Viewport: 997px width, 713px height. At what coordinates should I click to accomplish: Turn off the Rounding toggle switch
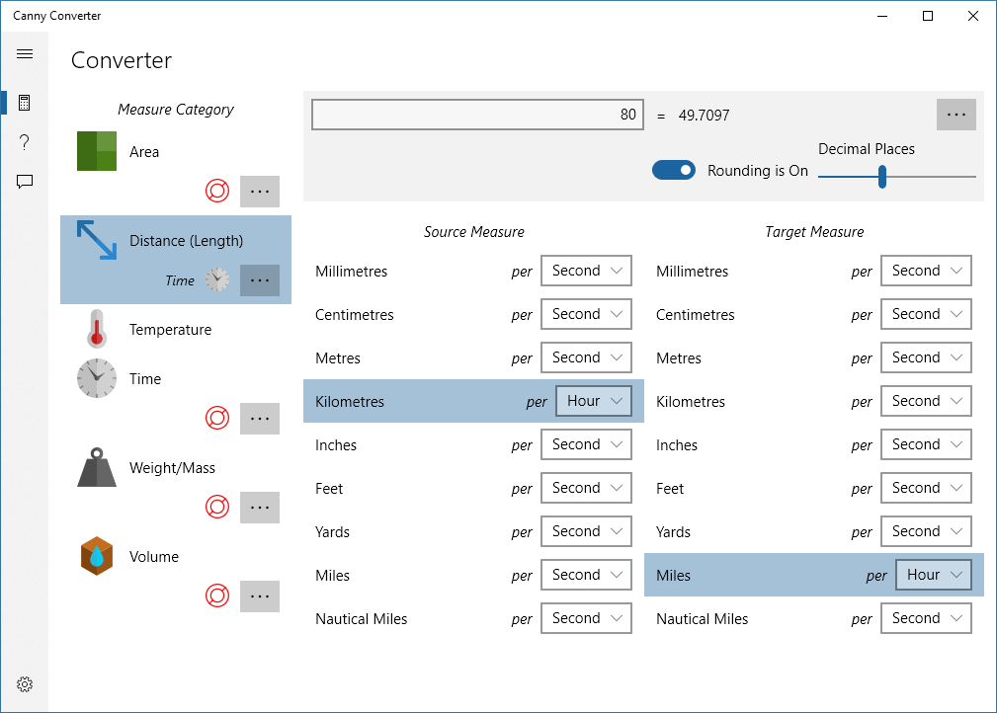[674, 170]
